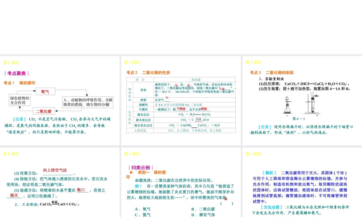
Task: Click the red answer 瓶口
Action: (x=81, y=190)
